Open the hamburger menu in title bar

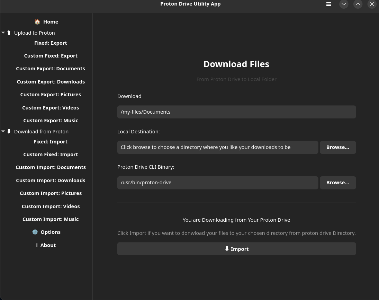(x=328, y=4)
